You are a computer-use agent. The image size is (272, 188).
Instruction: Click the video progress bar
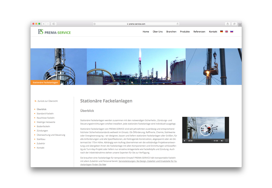pos(203,141)
